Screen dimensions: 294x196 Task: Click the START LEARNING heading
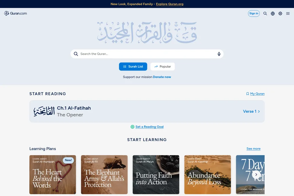click(147, 140)
